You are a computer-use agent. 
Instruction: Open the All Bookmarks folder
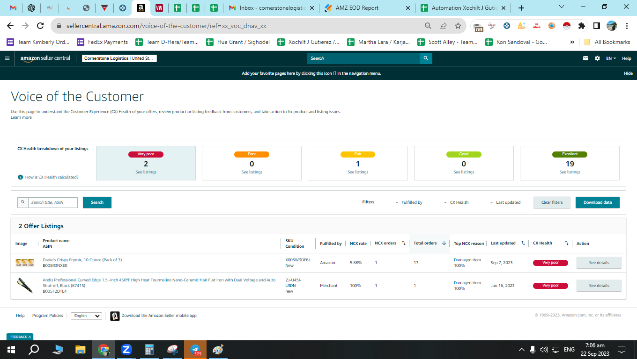click(x=607, y=42)
